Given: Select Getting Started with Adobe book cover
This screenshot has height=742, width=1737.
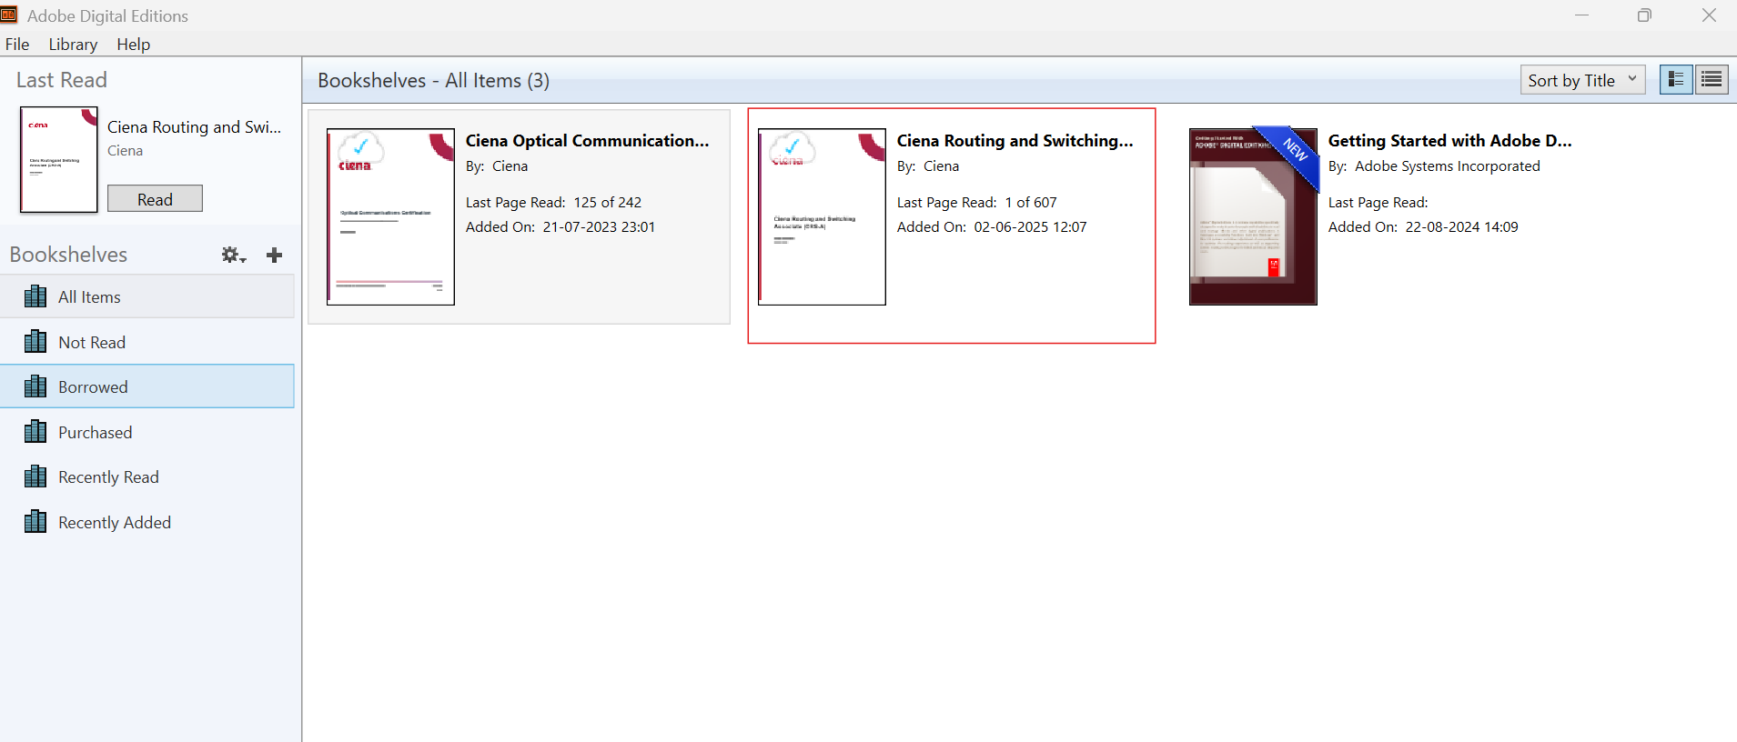Looking at the screenshot, I should tap(1253, 216).
